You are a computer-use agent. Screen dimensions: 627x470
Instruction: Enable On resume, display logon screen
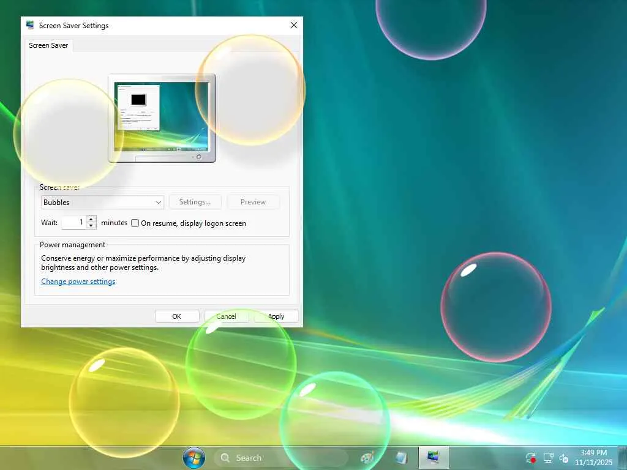(x=135, y=223)
